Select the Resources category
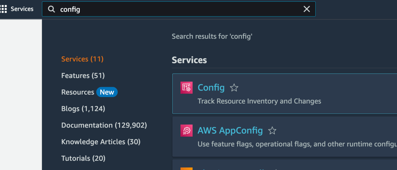This screenshot has width=397, height=170. [x=78, y=92]
